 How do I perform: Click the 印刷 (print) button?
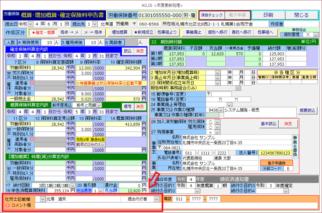pos(268,15)
